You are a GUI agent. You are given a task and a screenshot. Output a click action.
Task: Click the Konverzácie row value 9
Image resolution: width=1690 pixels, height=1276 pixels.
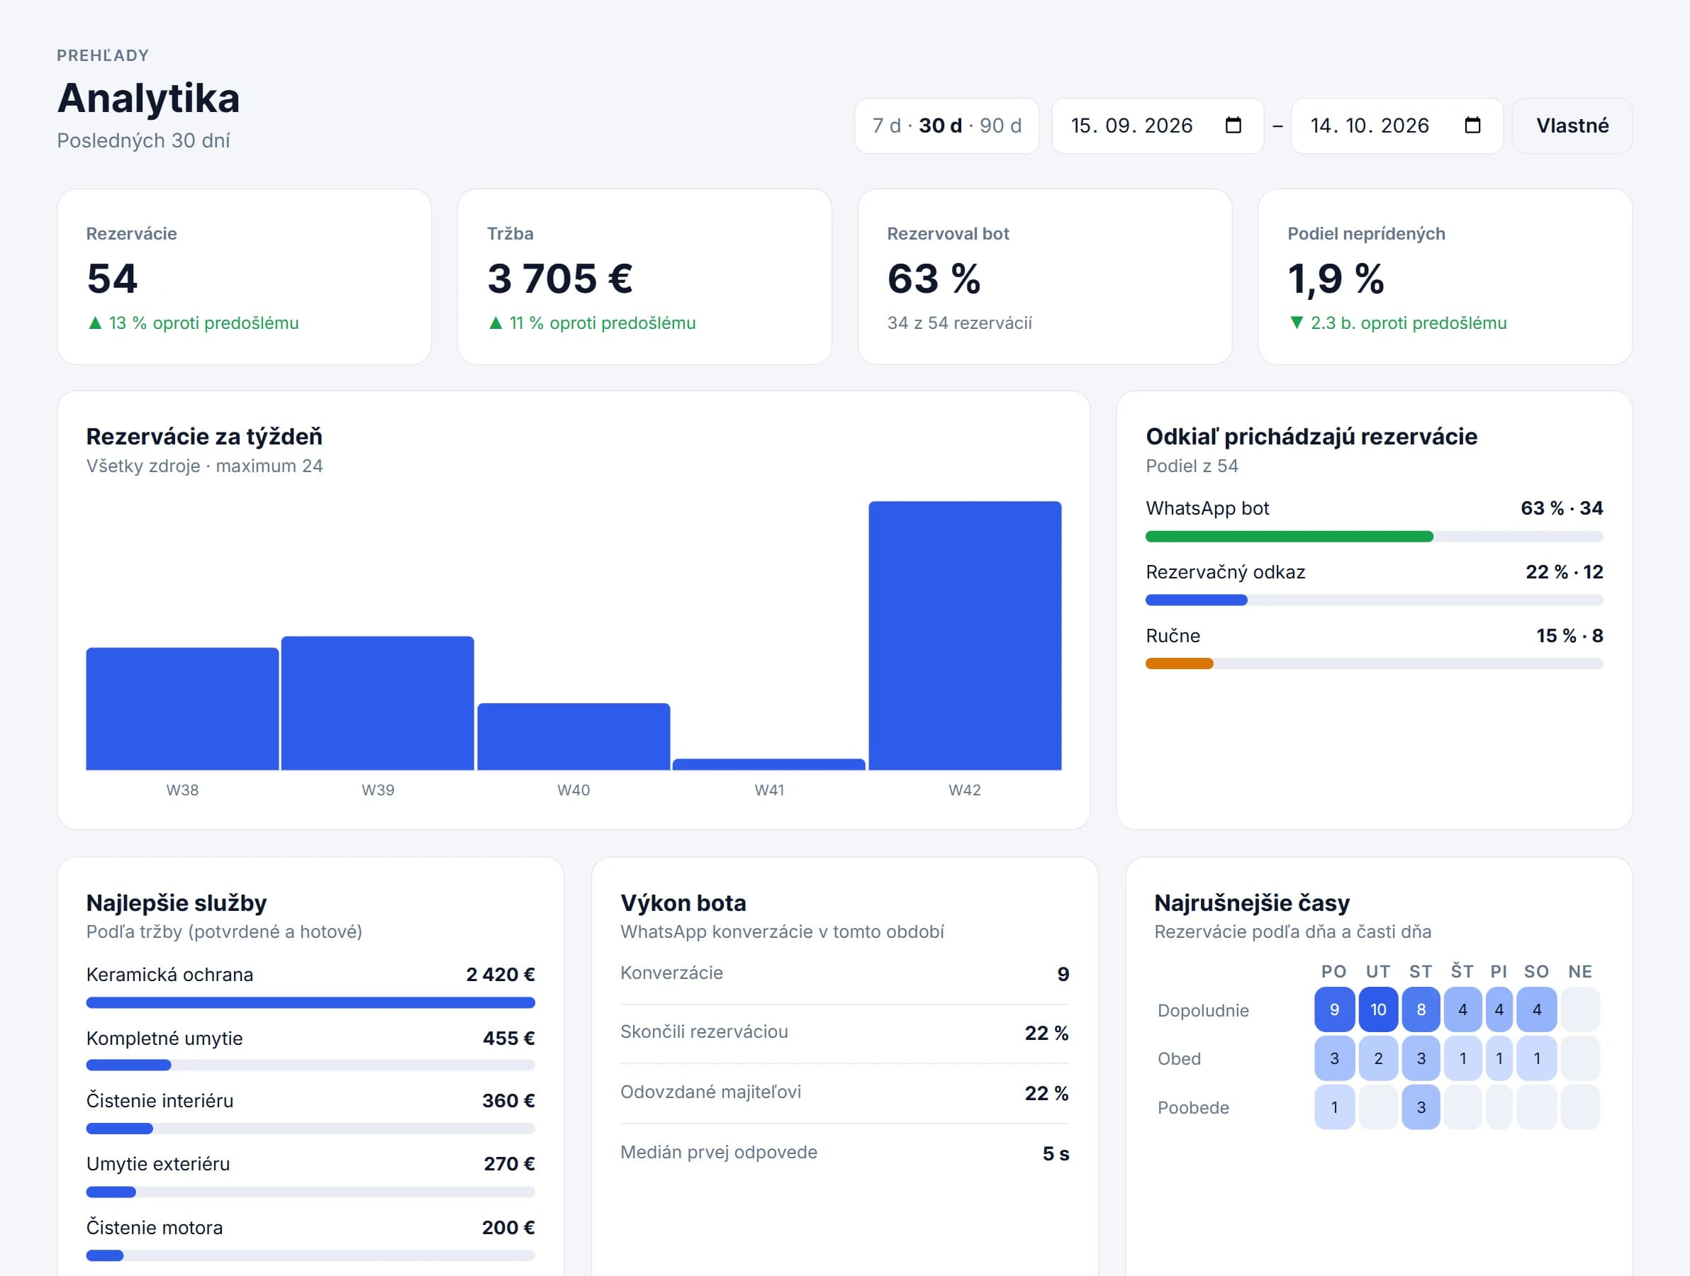(1063, 974)
